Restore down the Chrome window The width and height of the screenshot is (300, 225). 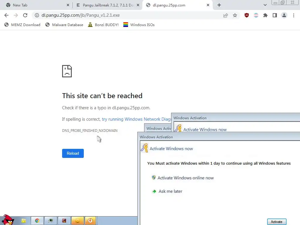(x=283, y=3)
